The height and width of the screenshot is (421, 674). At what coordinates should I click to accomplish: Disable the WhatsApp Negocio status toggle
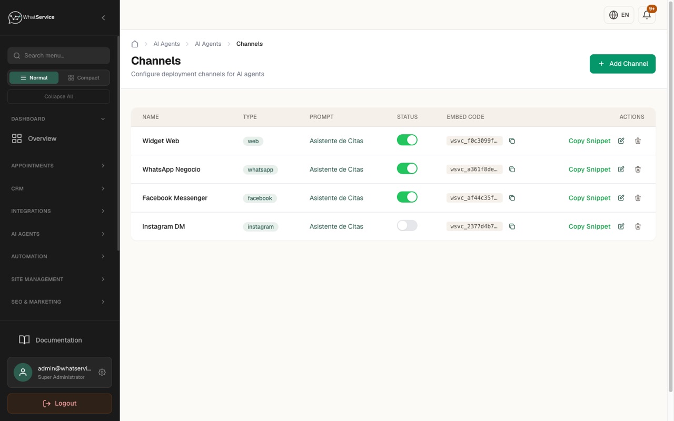[407, 168]
